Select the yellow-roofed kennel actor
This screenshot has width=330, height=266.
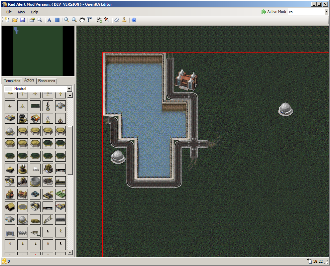10,207
